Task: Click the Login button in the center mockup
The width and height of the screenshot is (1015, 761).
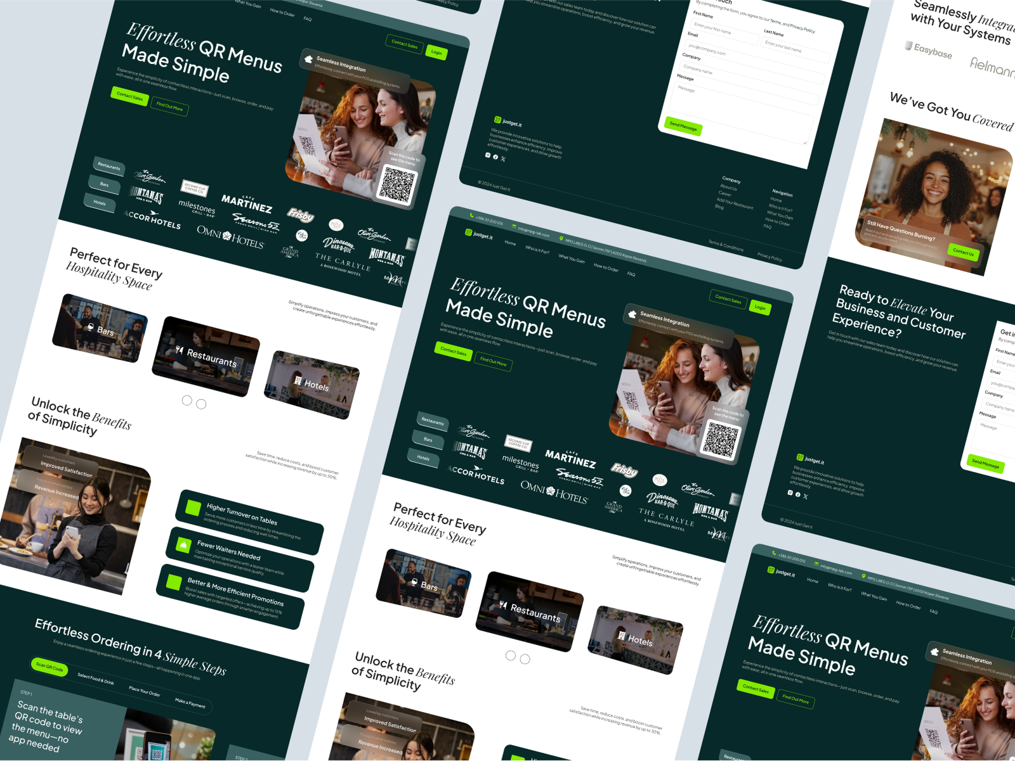Action: point(760,307)
